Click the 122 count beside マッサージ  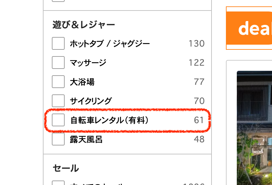point(196,63)
